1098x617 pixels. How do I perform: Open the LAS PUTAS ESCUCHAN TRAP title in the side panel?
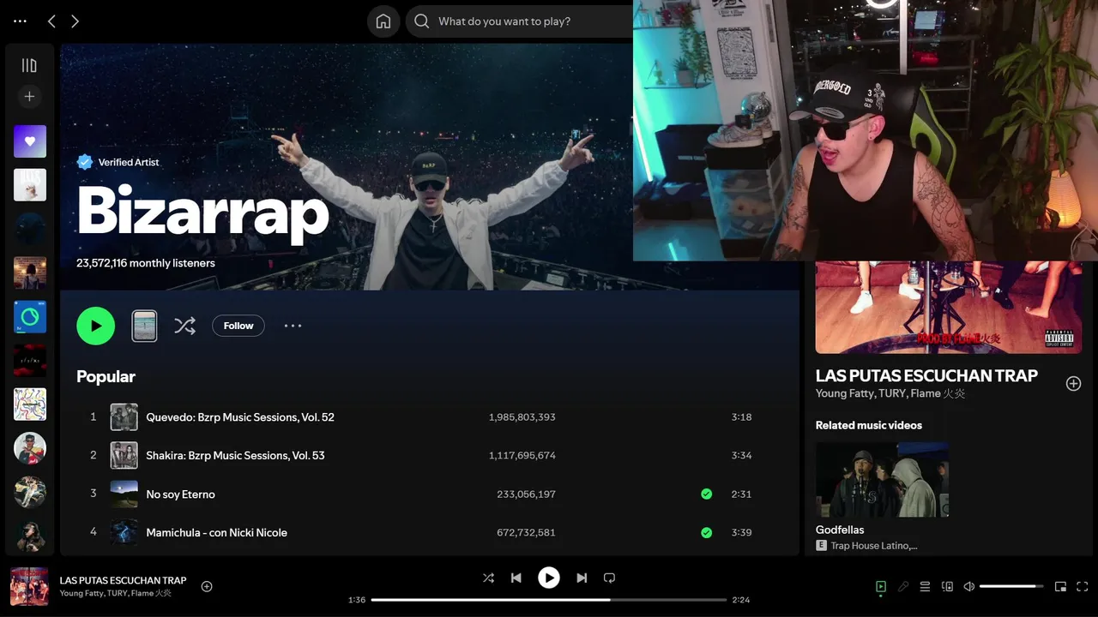(x=926, y=375)
